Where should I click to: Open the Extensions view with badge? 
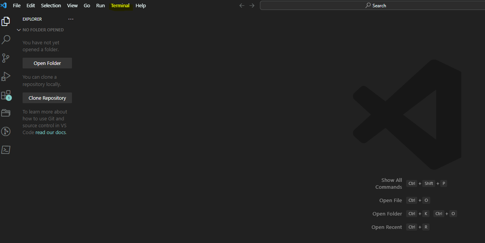(6, 95)
